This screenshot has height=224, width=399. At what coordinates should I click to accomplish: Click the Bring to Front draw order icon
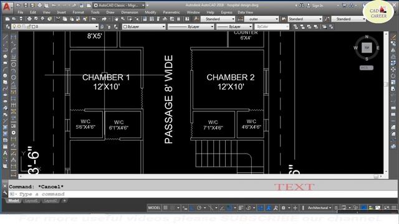(x=296, y=26)
